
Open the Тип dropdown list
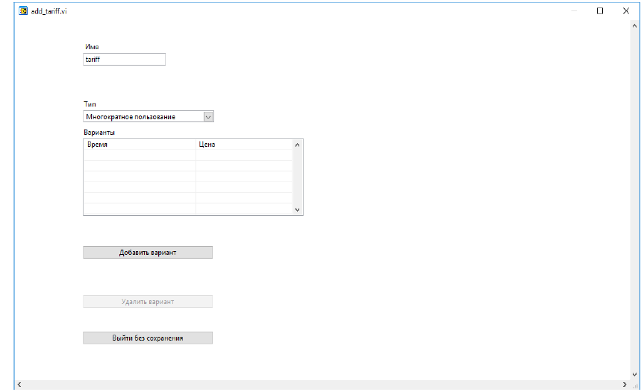pyautogui.click(x=208, y=116)
